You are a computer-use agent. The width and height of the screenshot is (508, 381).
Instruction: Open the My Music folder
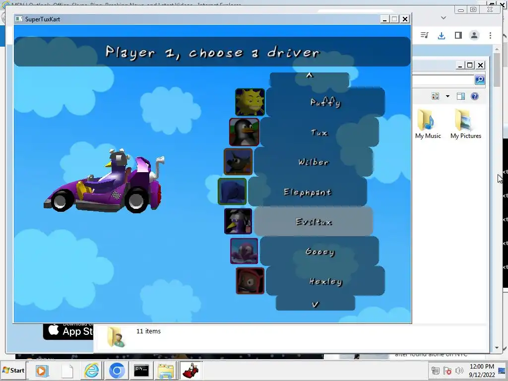pos(428,124)
